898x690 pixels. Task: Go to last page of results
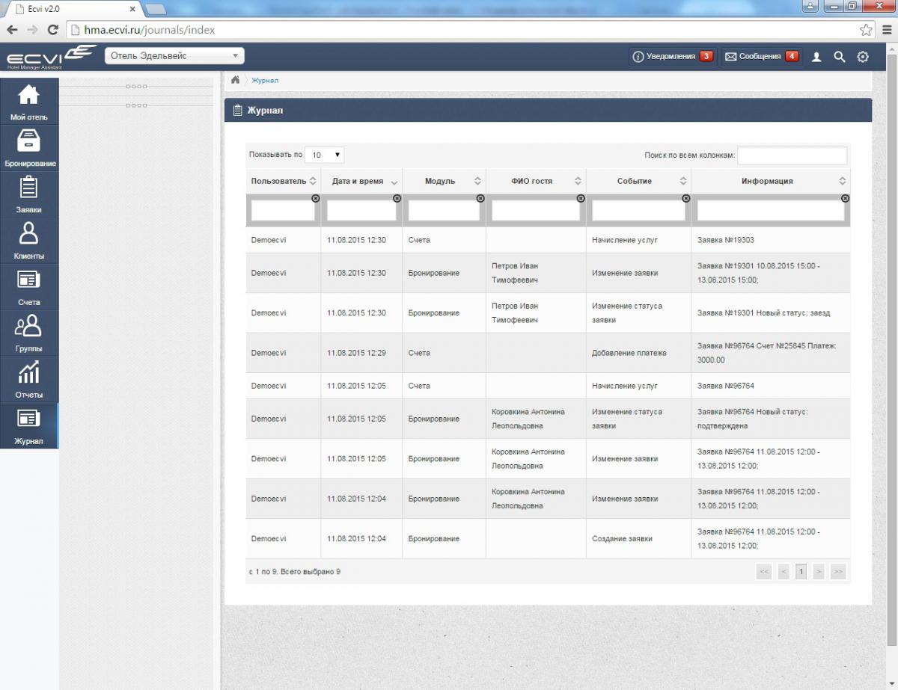coord(838,572)
